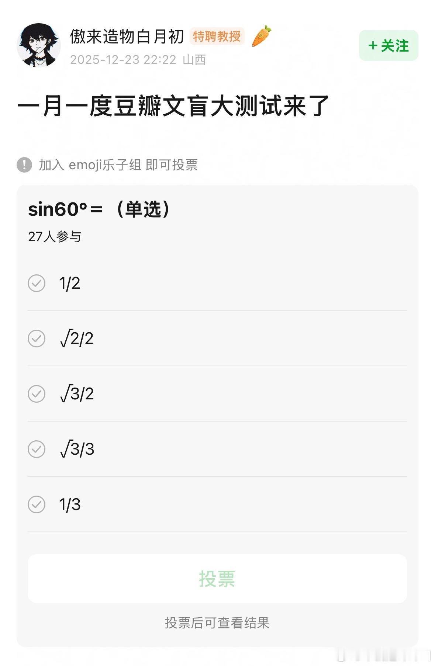This screenshot has height=666, width=435.
Task: Follow the user with +关注 button
Action: tap(389, 45)
